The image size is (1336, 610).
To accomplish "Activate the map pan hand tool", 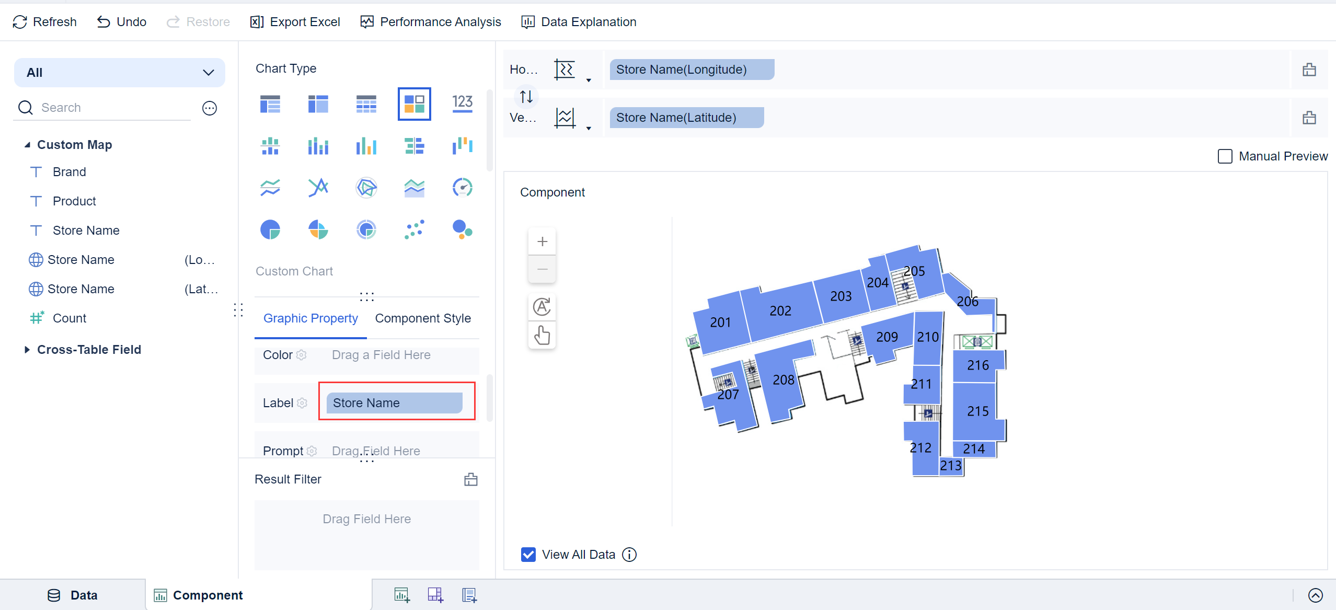I will pyautogui.click(x=542, y=335).
